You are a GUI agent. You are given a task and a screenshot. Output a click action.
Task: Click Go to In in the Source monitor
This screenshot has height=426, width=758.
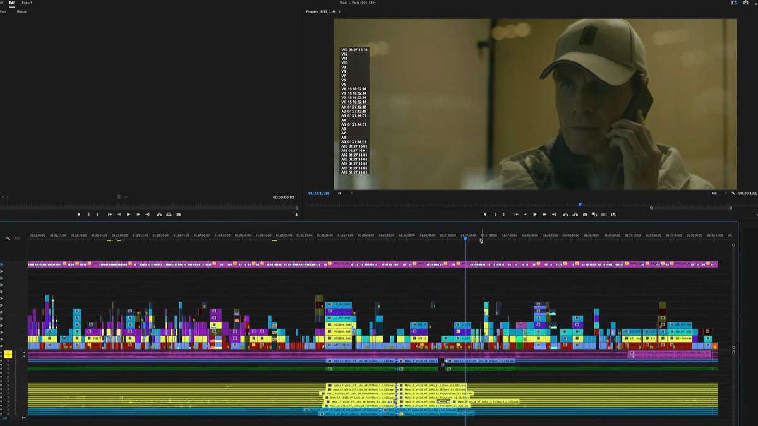pos(111,215)
